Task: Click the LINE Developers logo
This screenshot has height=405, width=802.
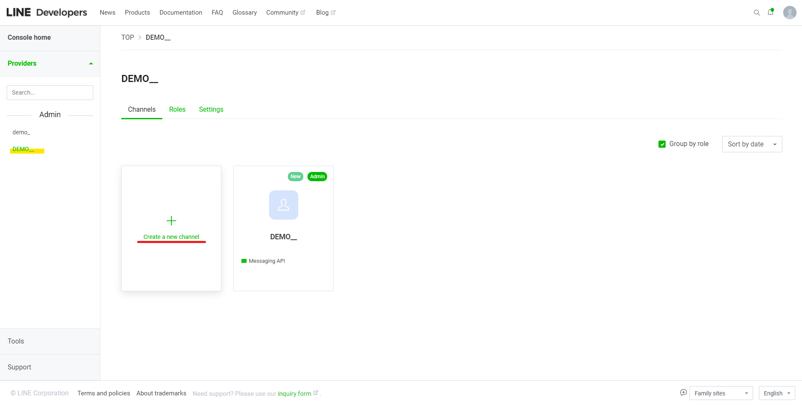Action: coord(46,13)
